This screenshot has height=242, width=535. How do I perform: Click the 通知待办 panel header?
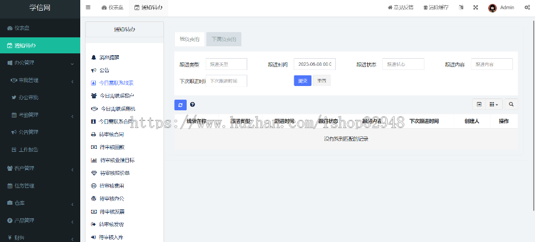tap(125, 29)
